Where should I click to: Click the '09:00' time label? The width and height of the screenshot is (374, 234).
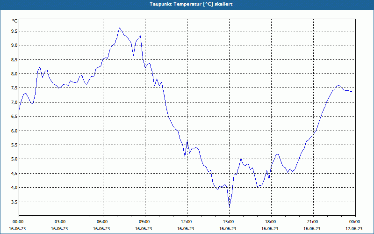tap(144, 222)
